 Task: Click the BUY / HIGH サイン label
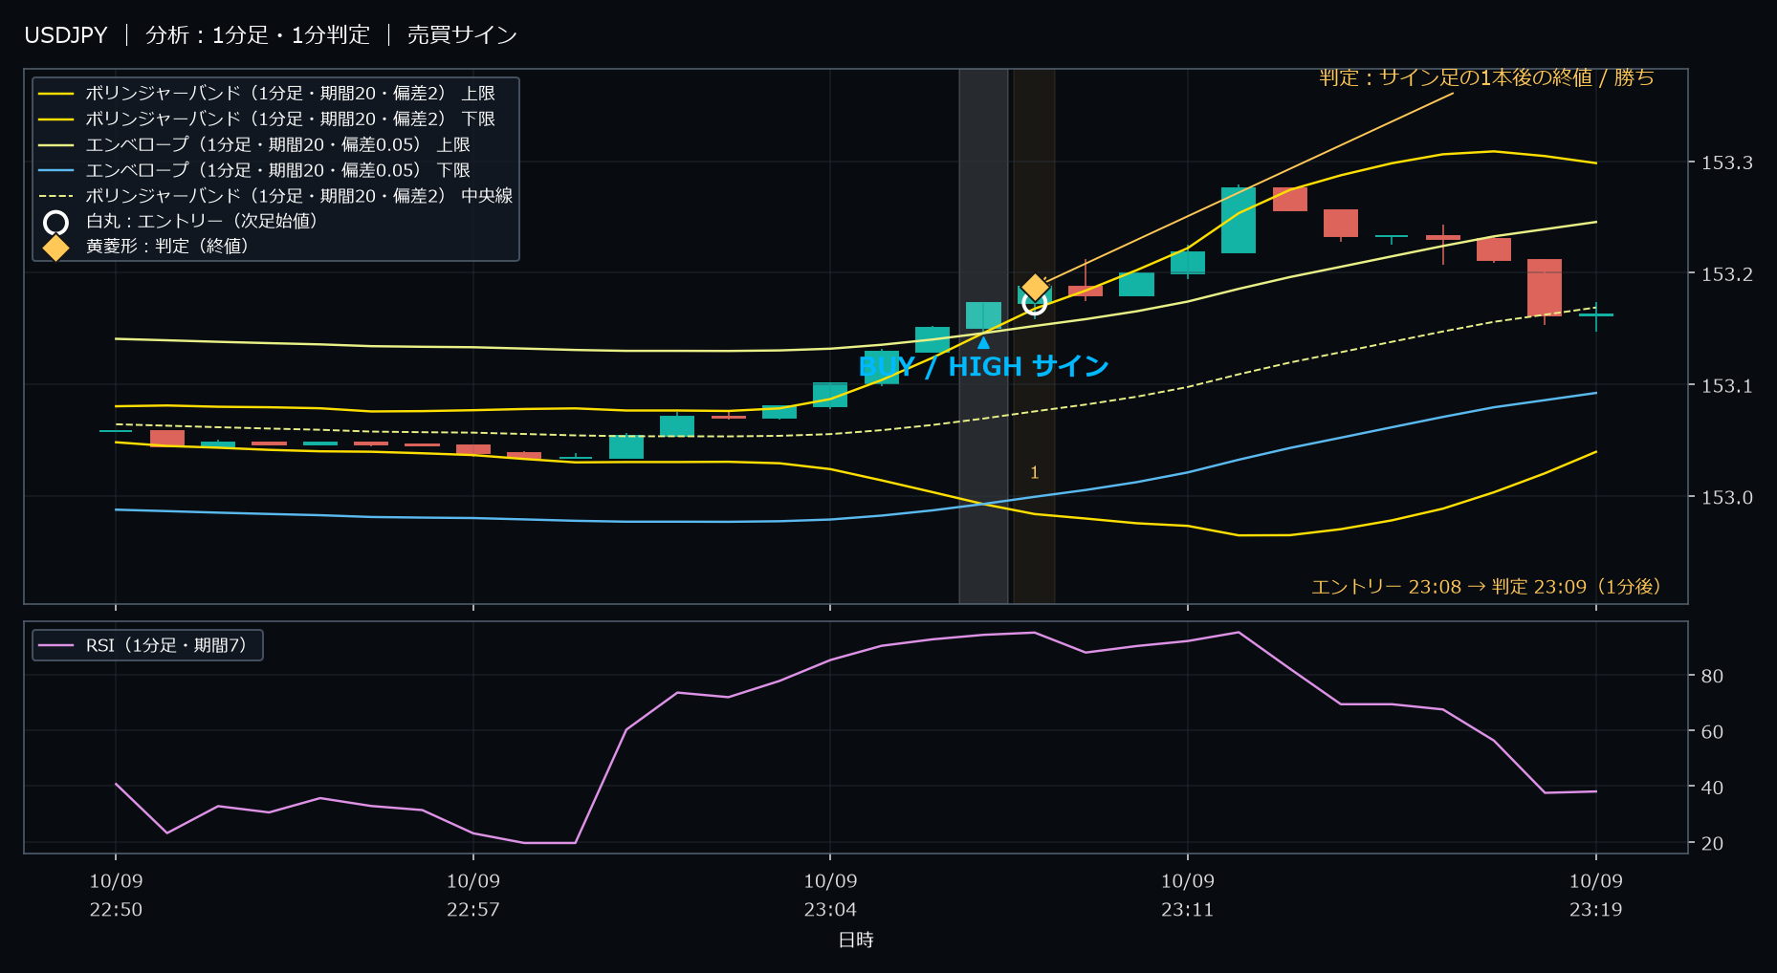click(x=984, y=367)
